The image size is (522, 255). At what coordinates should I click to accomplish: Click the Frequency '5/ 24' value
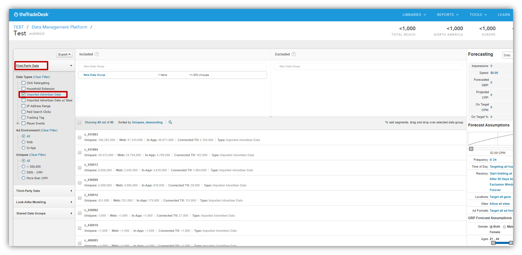coord(493,160)
